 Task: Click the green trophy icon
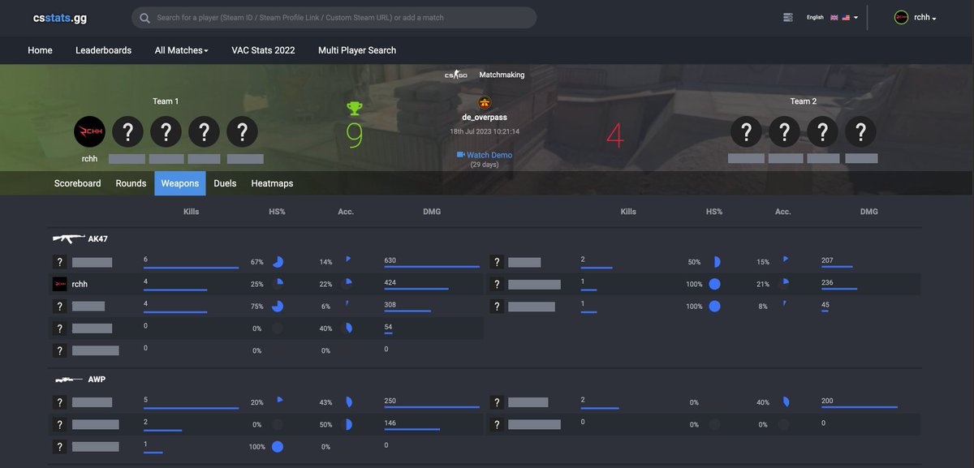[355, 109]
